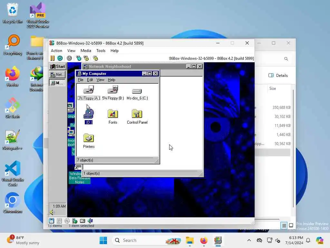This screenshot has height=248, width=330.
Task: Open the weather widget showing 84°F
Action: (x=23, y=240)
